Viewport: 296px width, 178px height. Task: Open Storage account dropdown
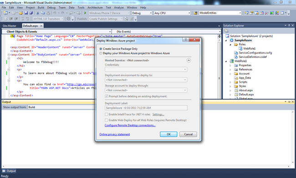click(x=146, y=90)
